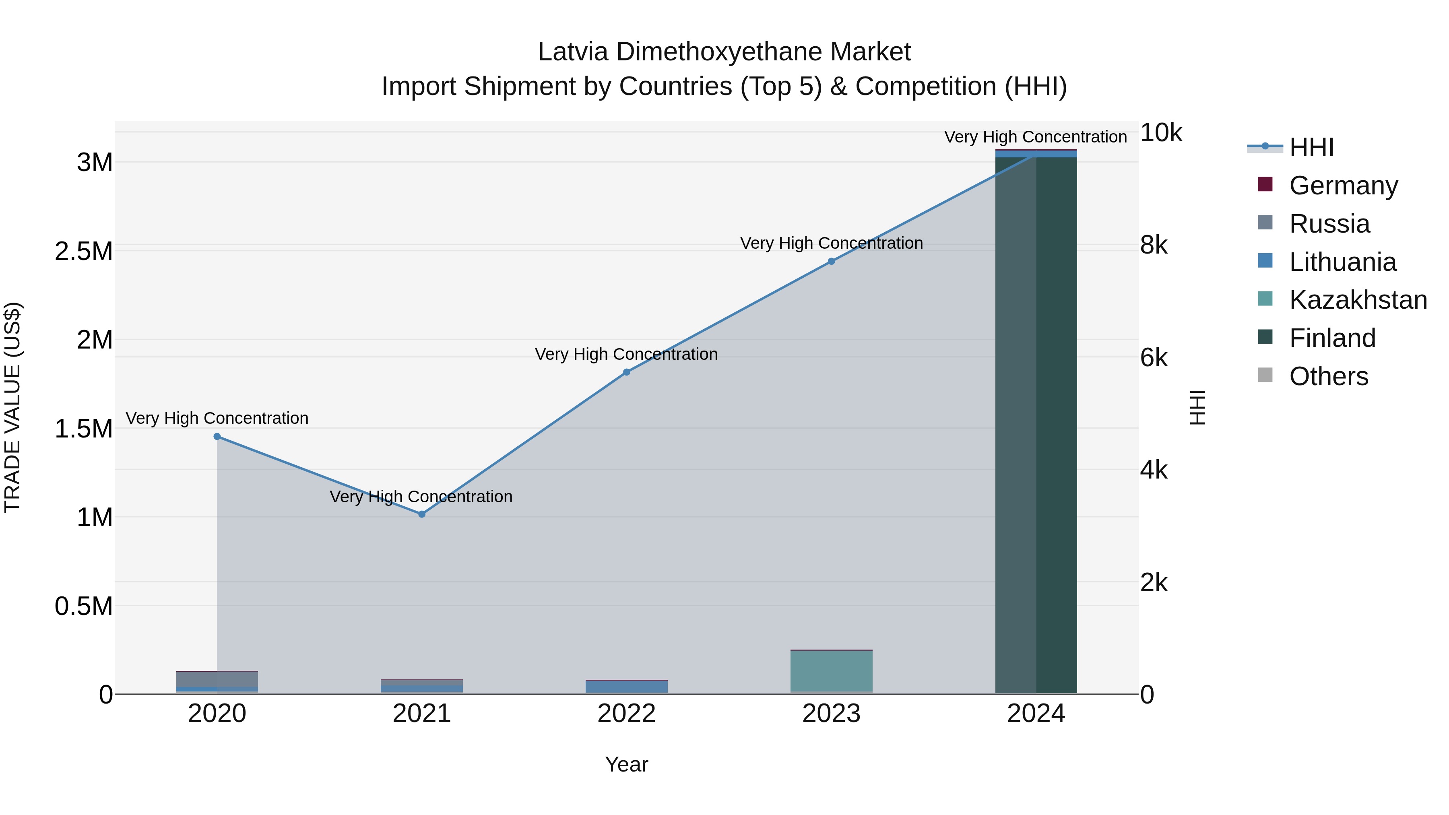Click the Import Shipment by Countries subtitle
1449x815 pixels.
coord(724,87)
